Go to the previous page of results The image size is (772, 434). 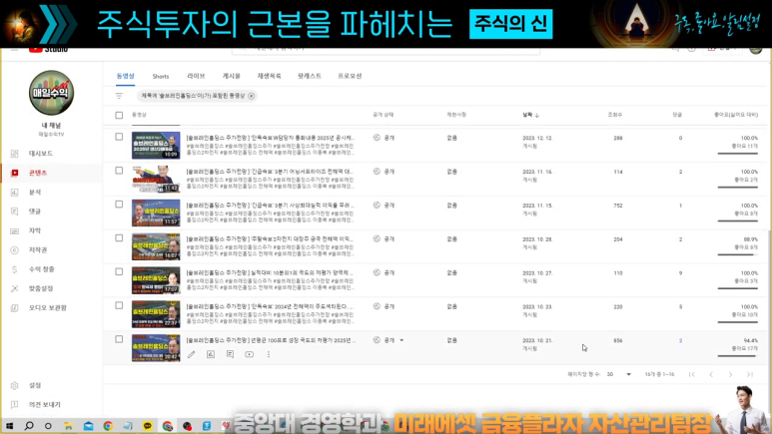pyautogui.click(x=711, y=374)
